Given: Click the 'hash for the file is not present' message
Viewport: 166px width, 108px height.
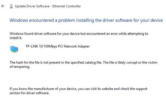Looking at the screenshot, I should coord(83,62).
